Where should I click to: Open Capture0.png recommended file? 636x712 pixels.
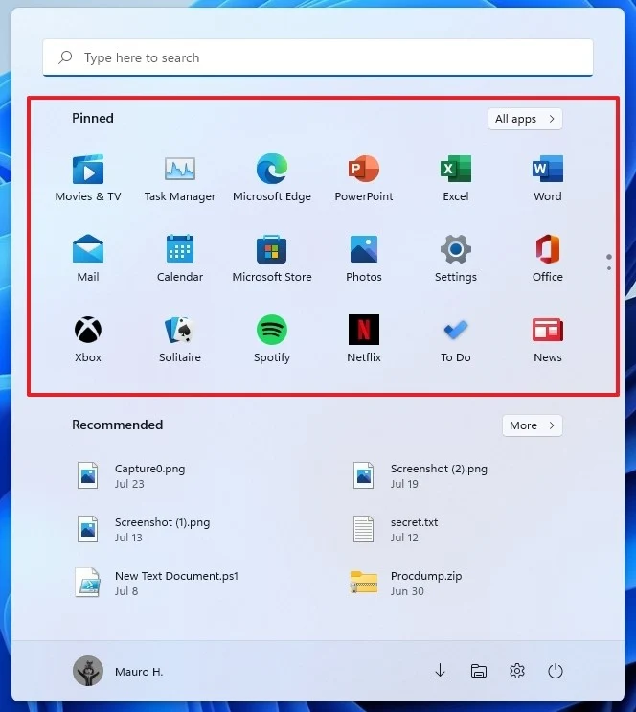[x=131, y=475]
